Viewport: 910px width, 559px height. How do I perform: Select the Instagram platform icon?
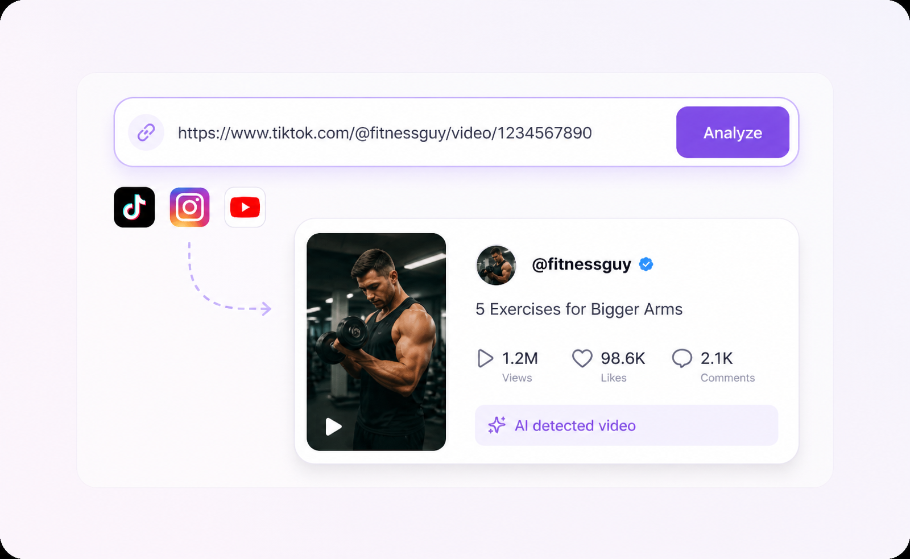(189, 207)
